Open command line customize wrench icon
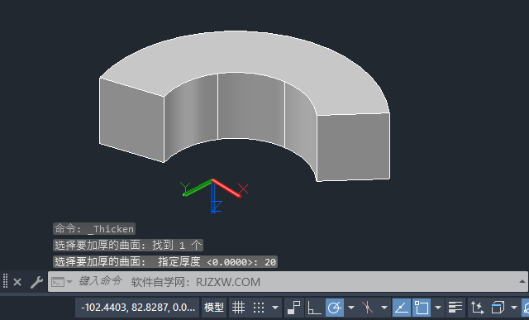 point(36,282)
